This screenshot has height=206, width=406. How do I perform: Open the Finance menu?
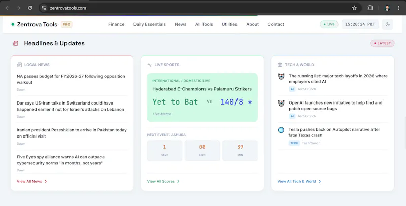(x=116, y=24)
